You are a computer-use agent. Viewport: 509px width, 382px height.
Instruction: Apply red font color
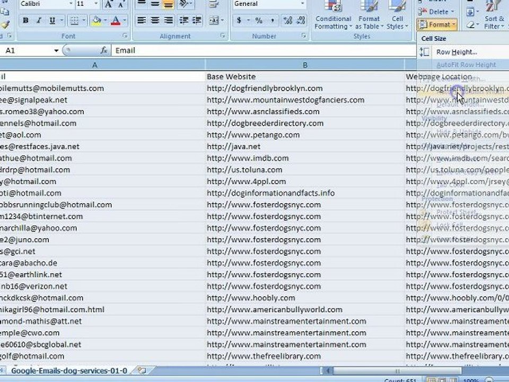pos(115,21)
